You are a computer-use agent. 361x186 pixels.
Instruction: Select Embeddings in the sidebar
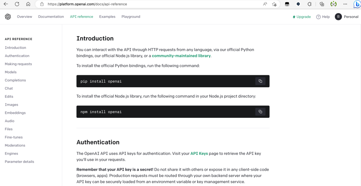click(15, 113)
